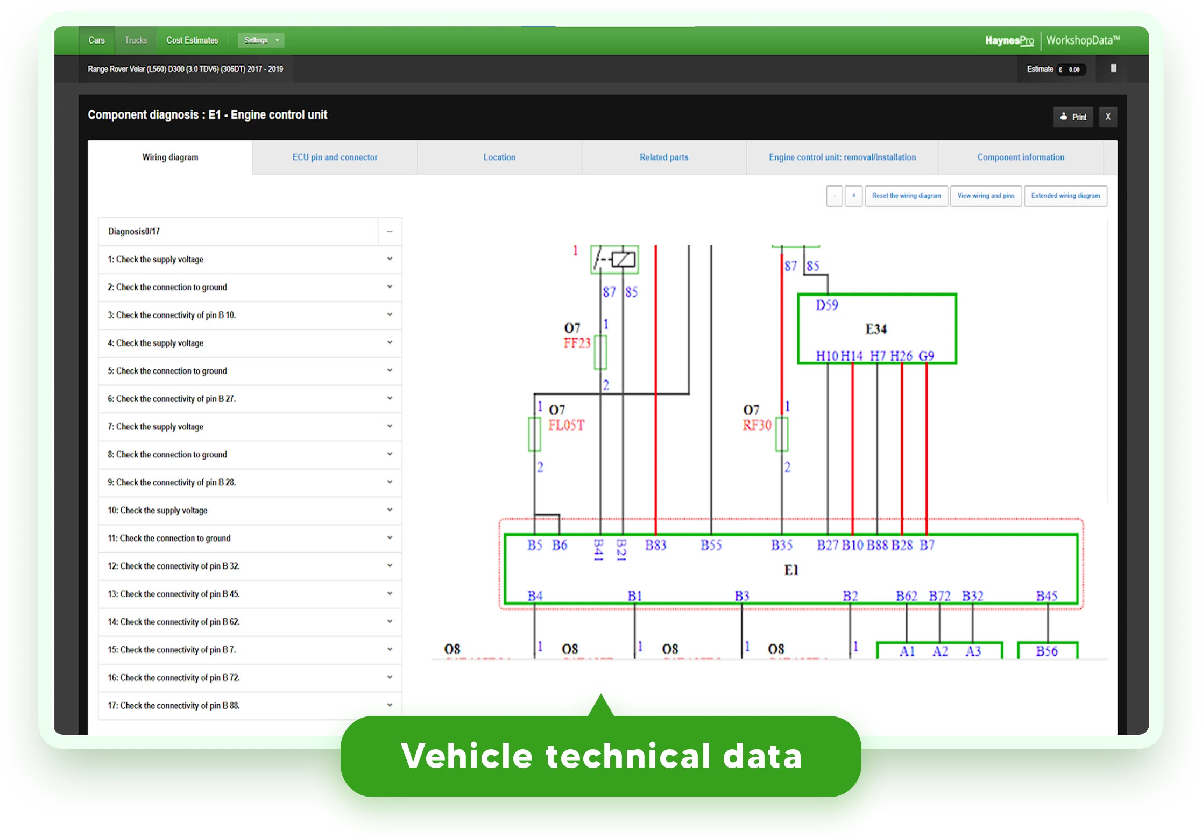The width and height of the screenshot is (1202, 839).
Task: Expand step 7 Check the supply voltage
Action: (250, 427)
